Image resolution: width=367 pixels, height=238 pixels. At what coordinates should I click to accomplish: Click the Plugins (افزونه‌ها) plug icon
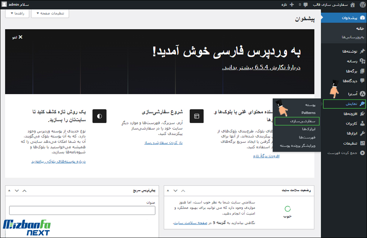[362, 114]
